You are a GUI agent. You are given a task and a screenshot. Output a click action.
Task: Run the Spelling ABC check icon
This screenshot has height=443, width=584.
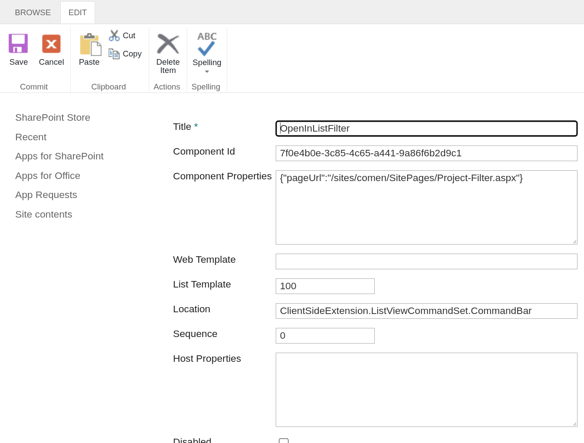tap(207, 44)
